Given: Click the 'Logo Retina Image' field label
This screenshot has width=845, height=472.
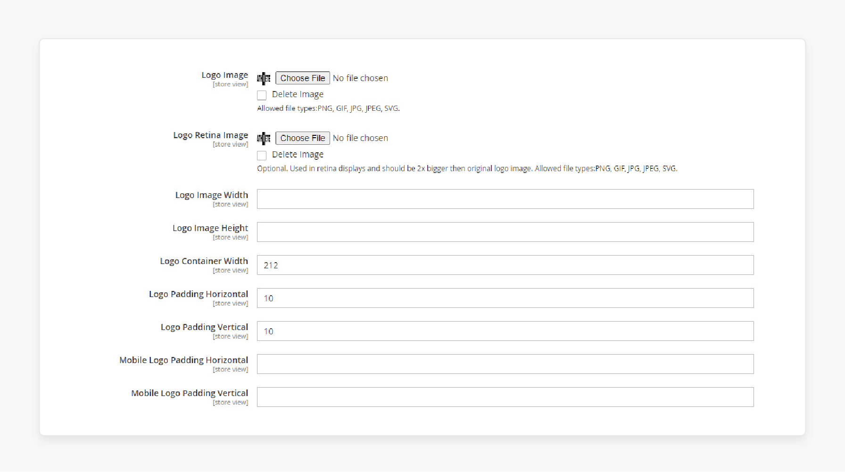Looking at the screenshot, I should click(210, 135).
